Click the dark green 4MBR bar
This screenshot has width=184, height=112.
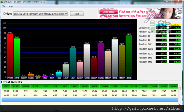click(x=129, y=56)
